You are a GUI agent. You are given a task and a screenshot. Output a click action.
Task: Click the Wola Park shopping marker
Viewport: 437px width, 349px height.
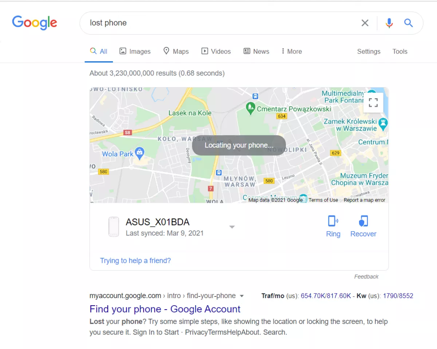coord(139,152)
